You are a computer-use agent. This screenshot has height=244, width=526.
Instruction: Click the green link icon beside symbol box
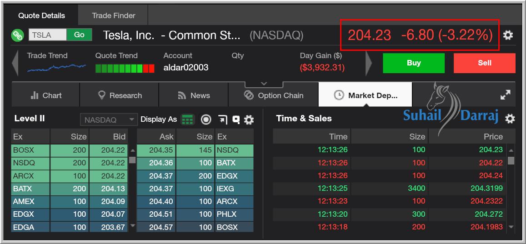(17, 35)
